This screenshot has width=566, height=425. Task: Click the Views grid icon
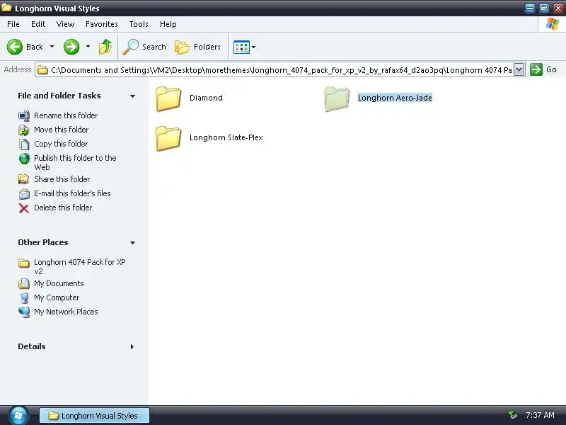click(241, 47)
